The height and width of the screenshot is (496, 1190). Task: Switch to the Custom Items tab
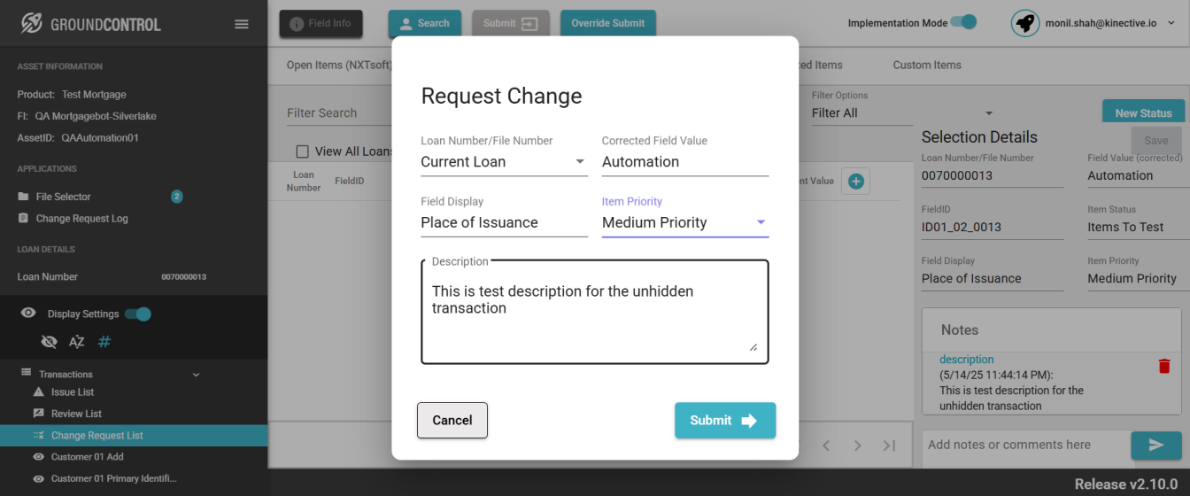(x=926, y=65)
